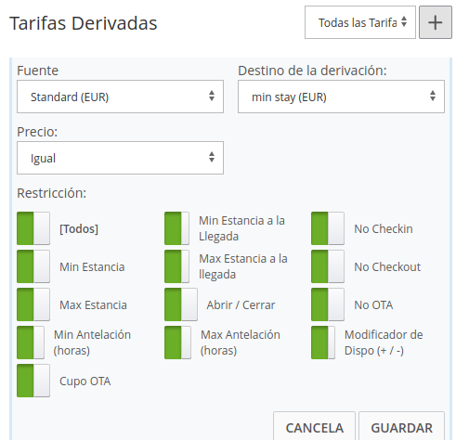Toggle the Min Estancia switch
The width and height of the screenshot is (456, 440).
click(x=33, y=266)
